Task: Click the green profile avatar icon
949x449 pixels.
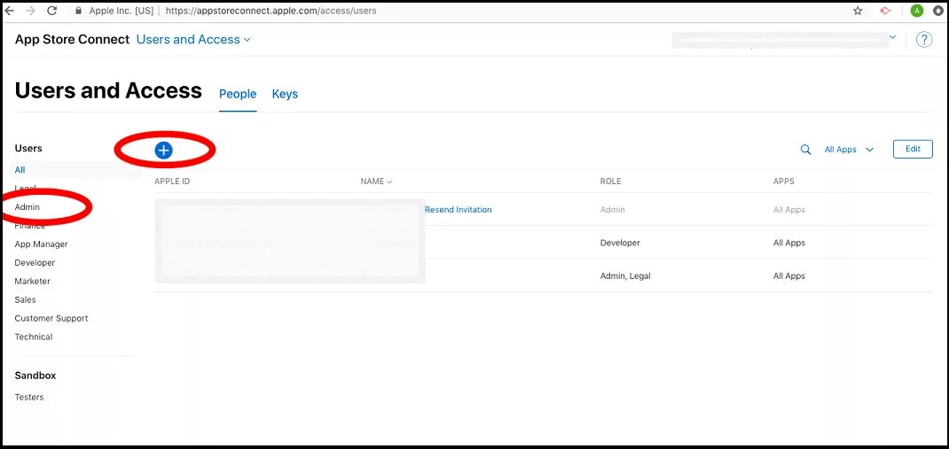Action: tap(917, 11)
